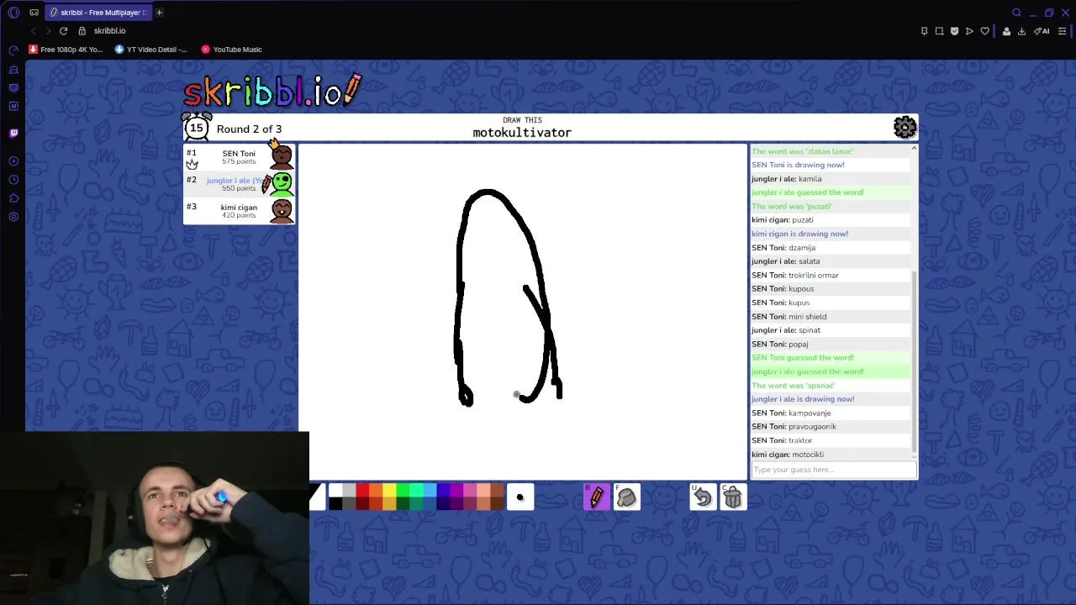Click SEN Toni's avatar
This screenshot has height=605, width=1076.
282,156
